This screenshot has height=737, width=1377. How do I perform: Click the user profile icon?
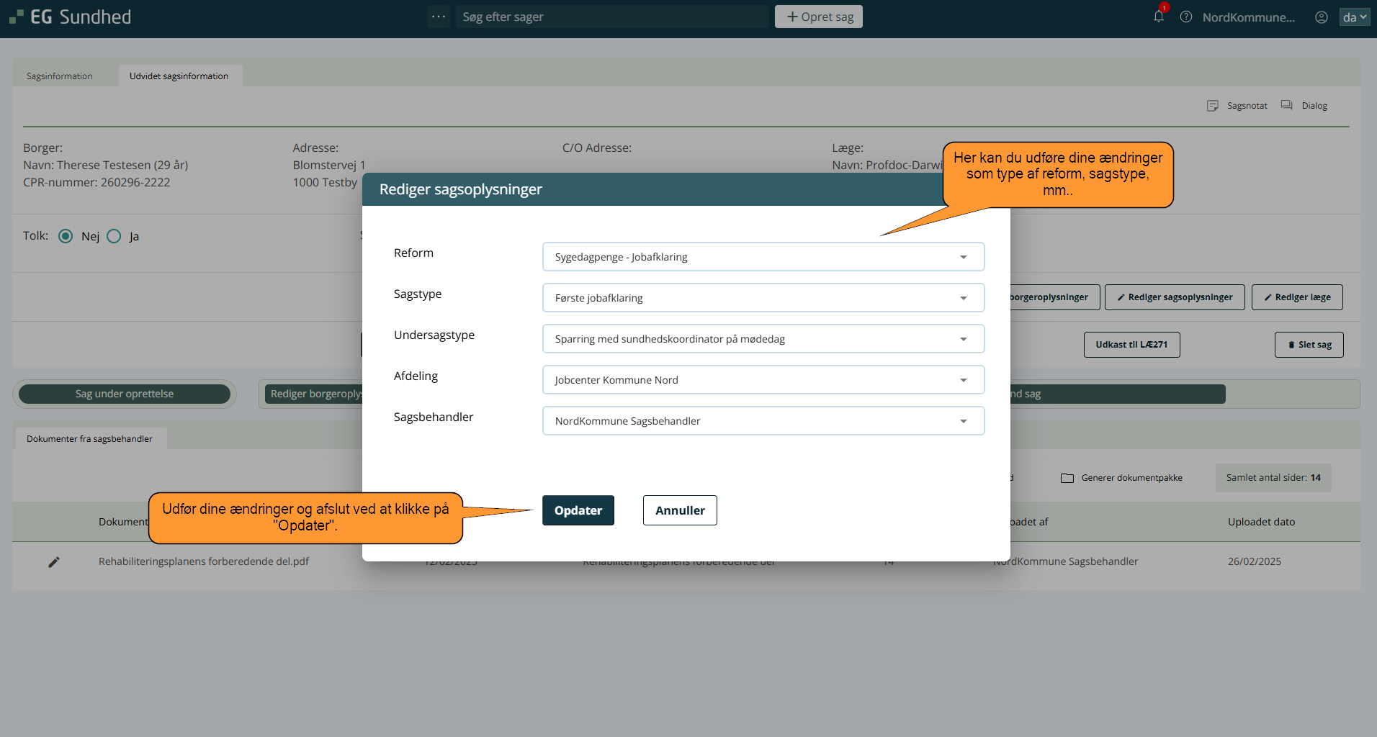tap(1322, 17)
